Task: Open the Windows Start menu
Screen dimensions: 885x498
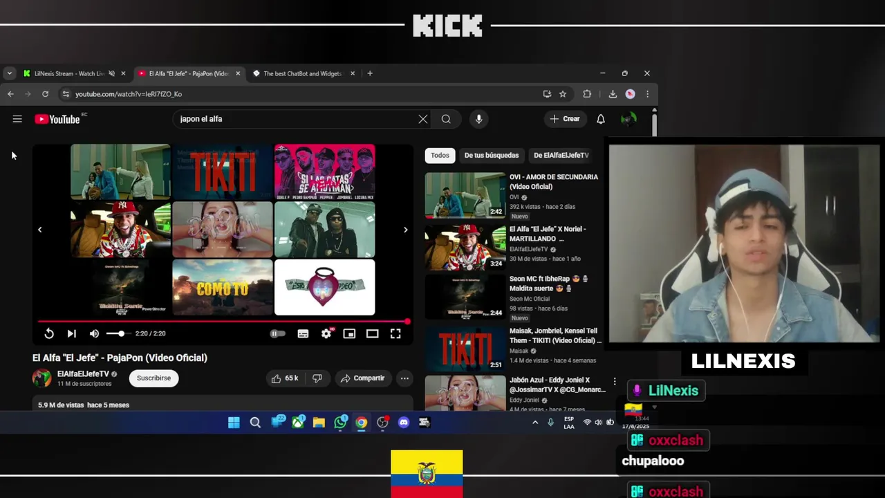Action: (x=234, y=423)
